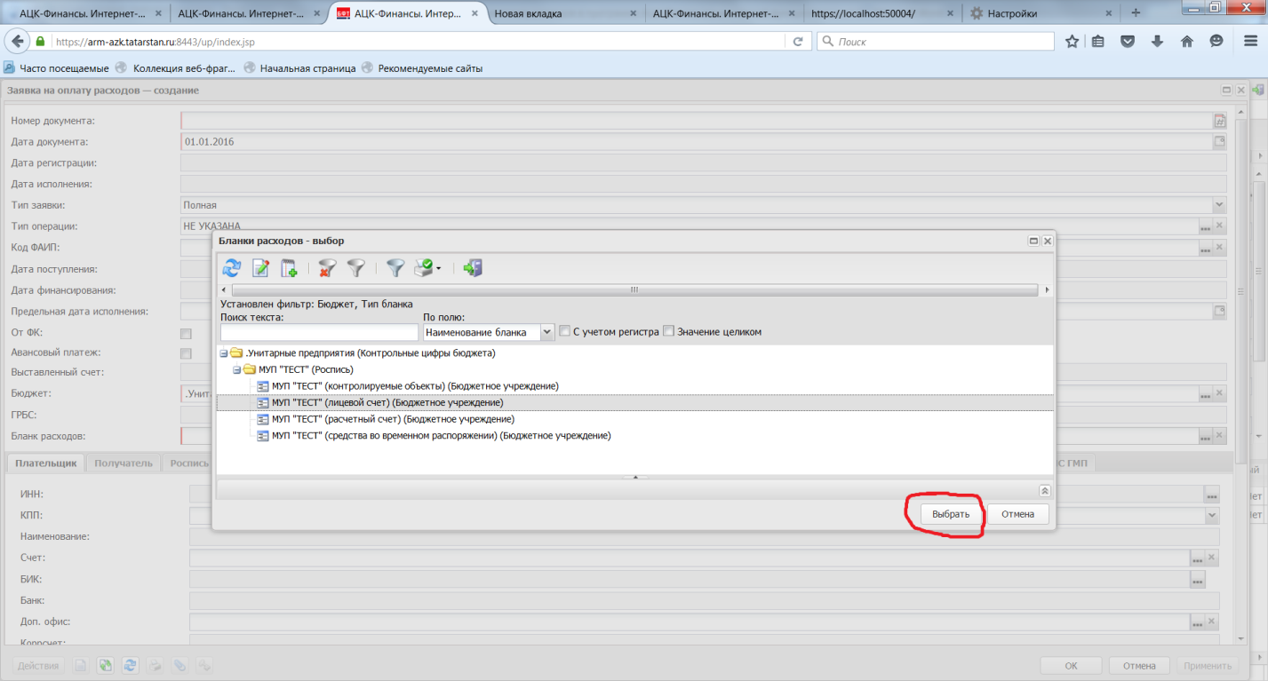This screenshot has width=1268, height=681.
Task: Click the clear filter icon with red X
Action: 327,268
